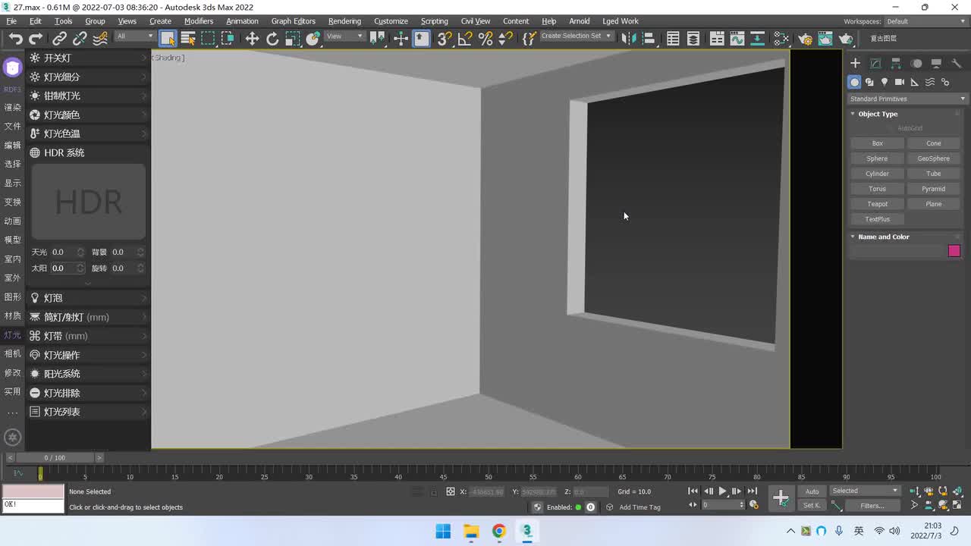Image resolution: width=971 pixels, height=546 pixels.
Task: Open the Graph Editors menu
Action: (293, 21)
